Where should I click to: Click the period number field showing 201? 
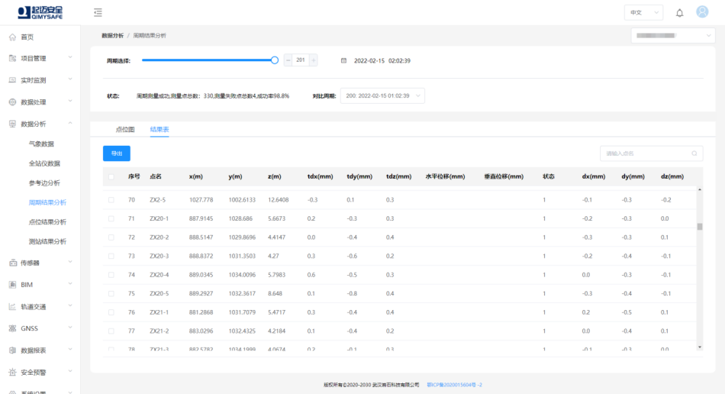(301, 60)
